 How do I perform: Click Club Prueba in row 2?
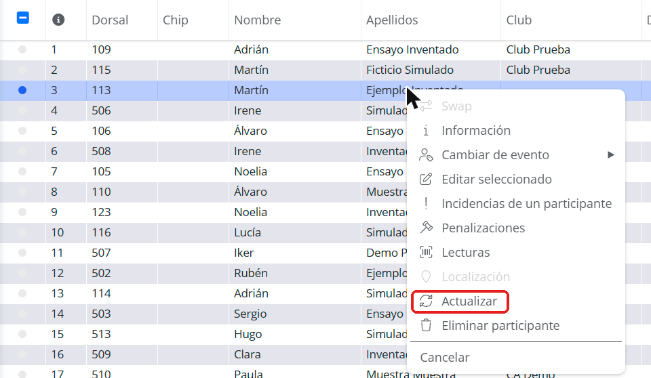[538, 70]
